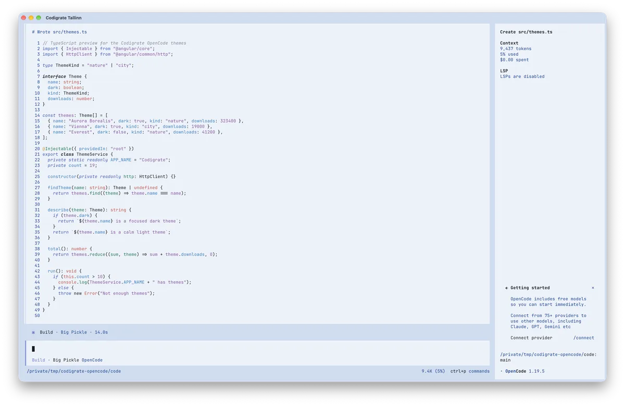Click the calm light theme return line
Viewport: 625px width, 406px height.
tap(111, 232)
